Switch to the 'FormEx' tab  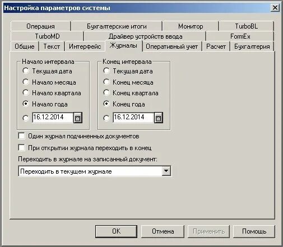(x=240, y=36)
